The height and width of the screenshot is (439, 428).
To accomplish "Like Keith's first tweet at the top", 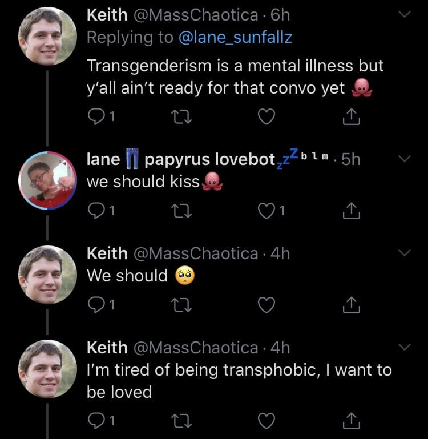I will point(267,117).
